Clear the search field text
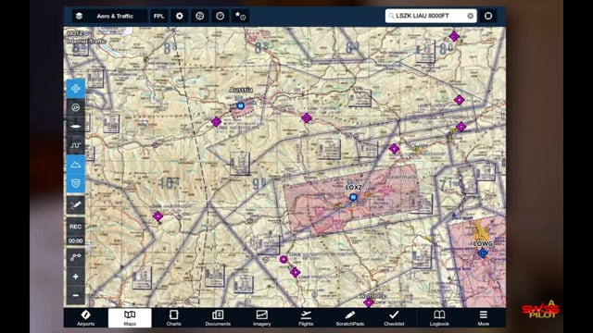Image resolution: width=593 pixels, height=333 pixels. click(x=470, y=16)
